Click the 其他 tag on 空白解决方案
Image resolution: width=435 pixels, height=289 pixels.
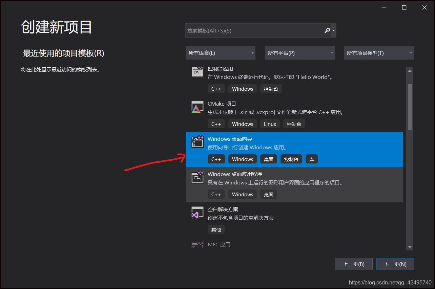[x=216, y=230]
